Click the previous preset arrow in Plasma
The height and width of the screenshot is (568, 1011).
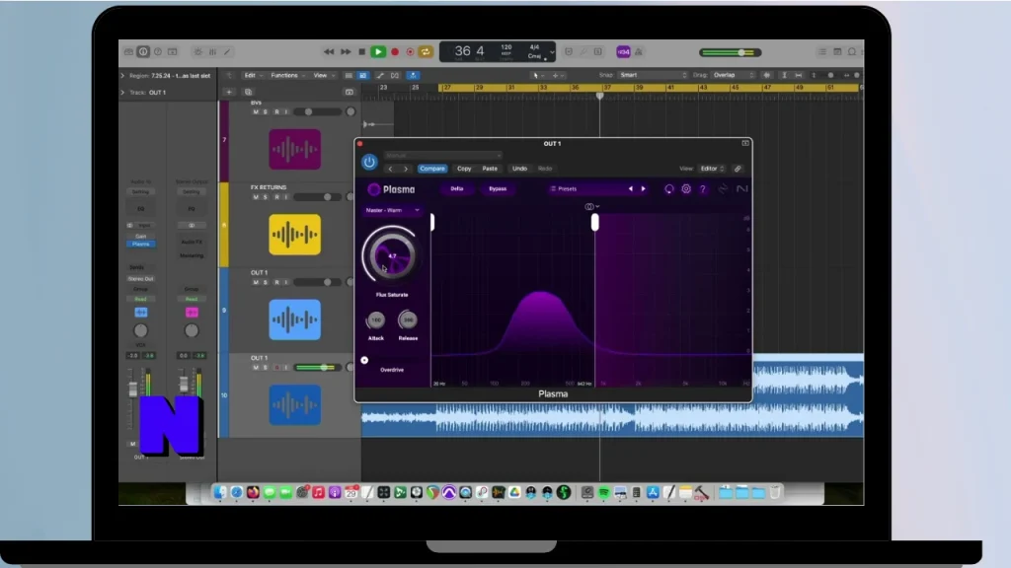(x=631, y=188)
